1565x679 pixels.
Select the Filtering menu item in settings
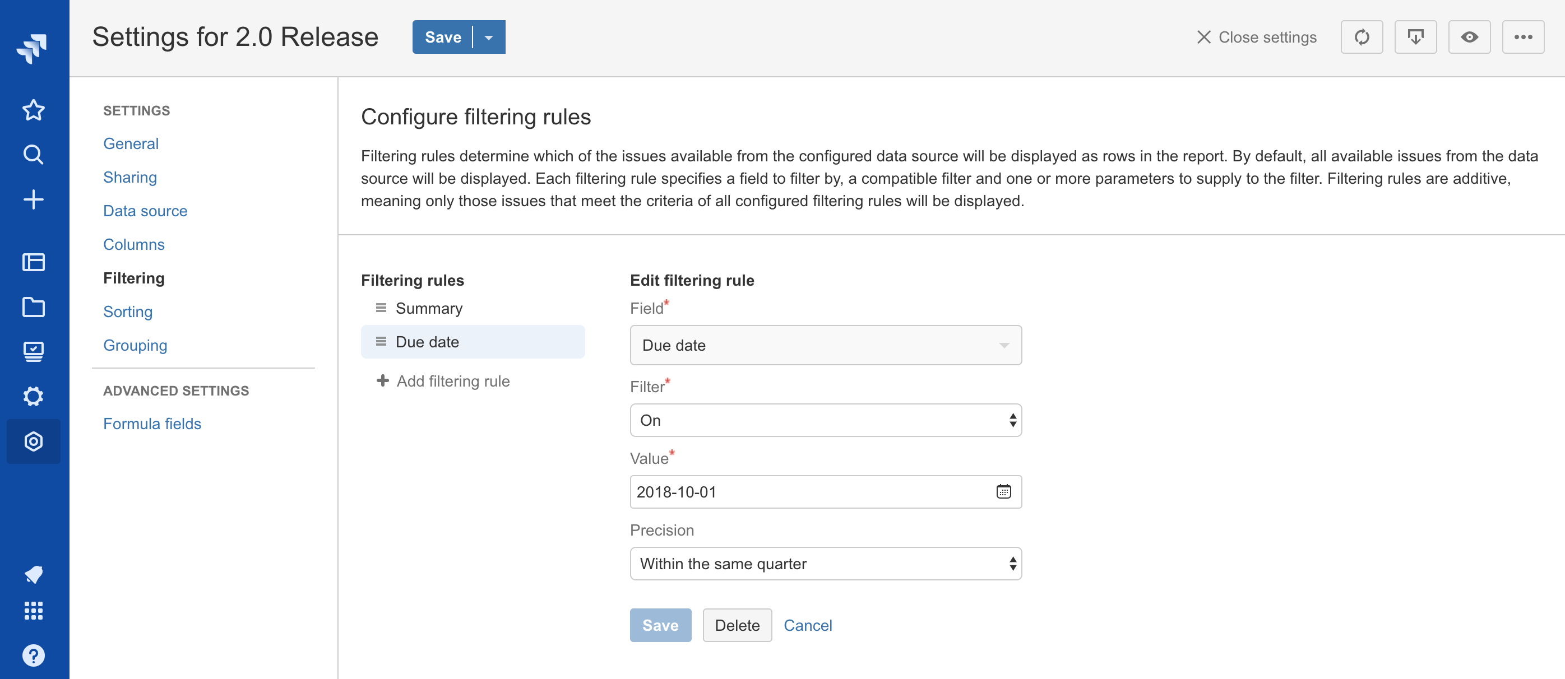pos(134,276)
